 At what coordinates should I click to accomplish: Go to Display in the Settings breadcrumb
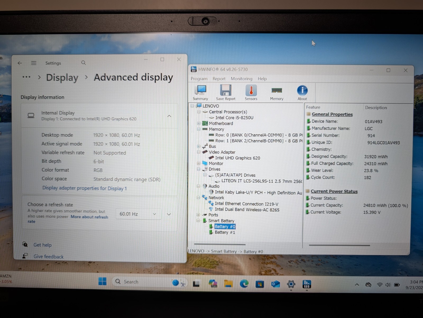(x=62, y=78)
